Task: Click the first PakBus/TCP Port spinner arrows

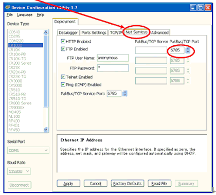Action: click(x=188, y=50)
